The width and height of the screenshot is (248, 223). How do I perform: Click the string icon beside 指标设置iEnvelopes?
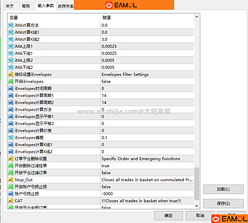click(x=10, y=75)
